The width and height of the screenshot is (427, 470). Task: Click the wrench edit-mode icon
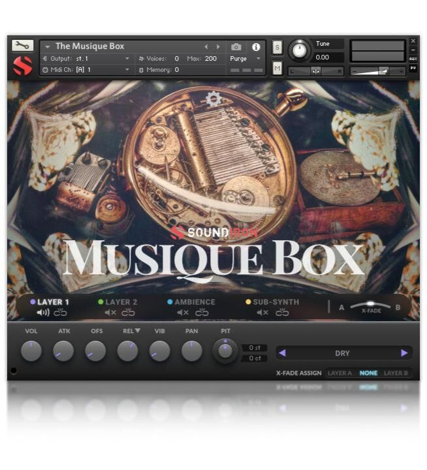coord(22,46)
